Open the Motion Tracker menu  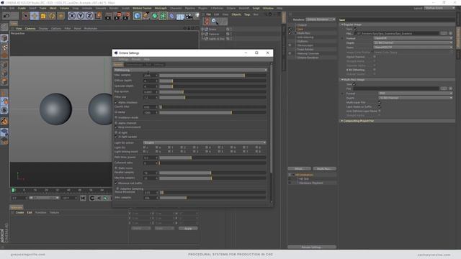(x=142, y=8)
